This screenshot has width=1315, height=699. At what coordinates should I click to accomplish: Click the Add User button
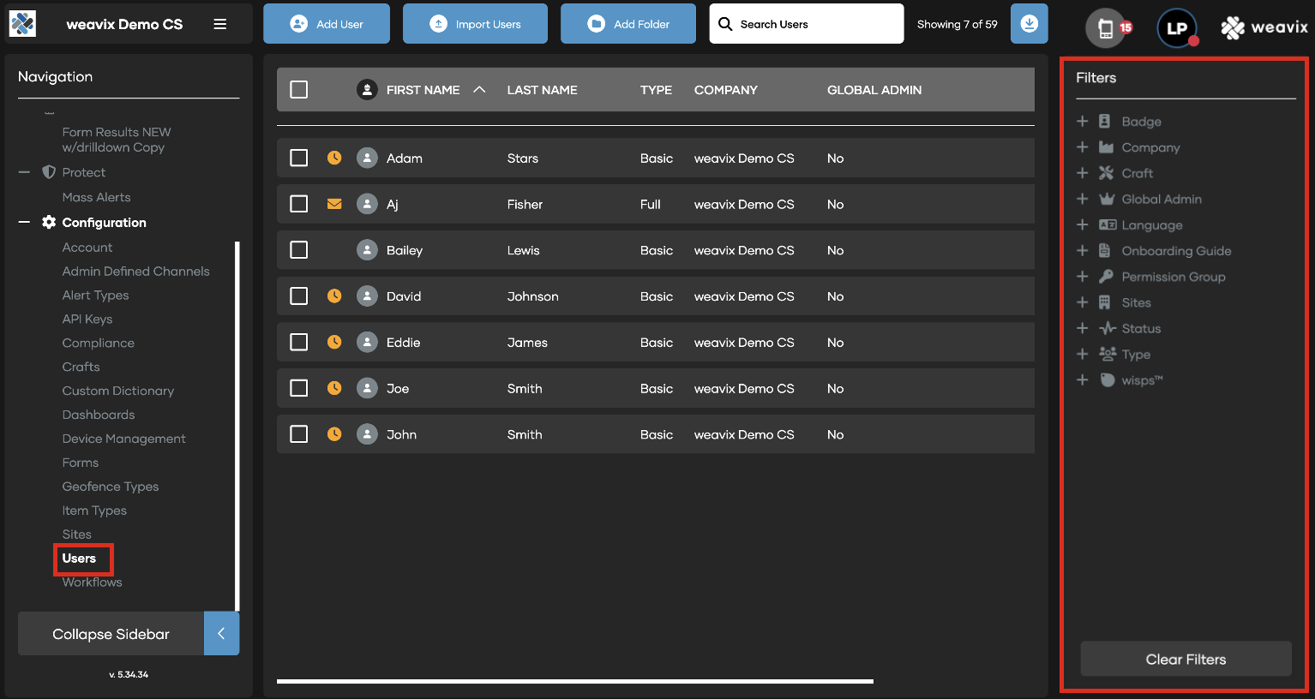pos(326,23)
